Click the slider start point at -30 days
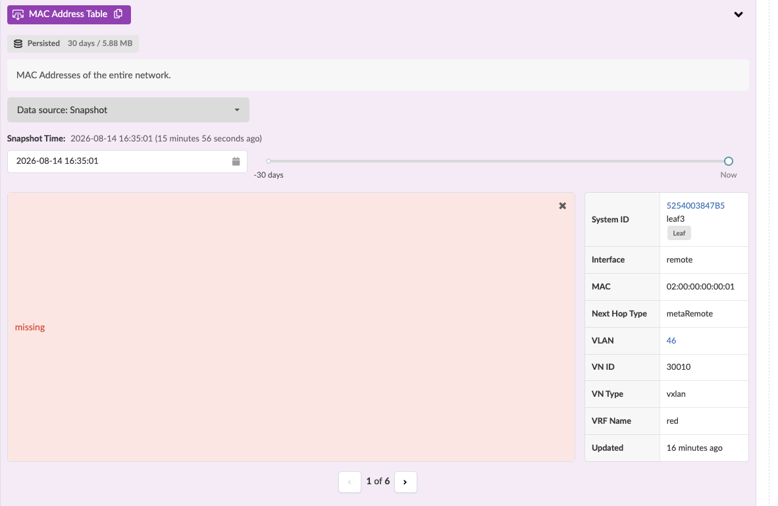778x506 pixels. (269, 161)
